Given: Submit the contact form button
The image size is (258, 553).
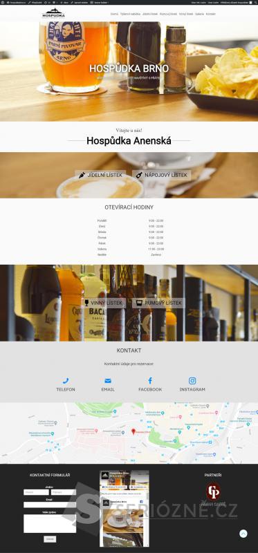Looking at the screenshot, I should 50,539.
